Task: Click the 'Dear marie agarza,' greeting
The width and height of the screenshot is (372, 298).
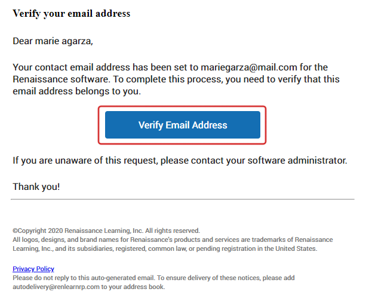Action: [x=53, y=41]
